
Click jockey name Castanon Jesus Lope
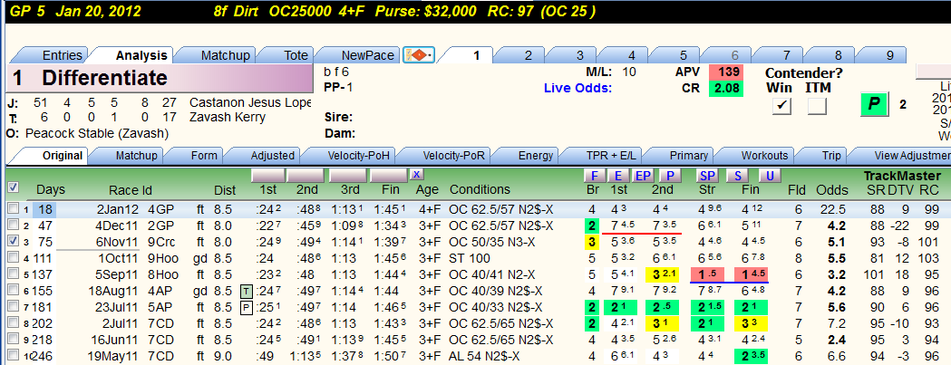click(x=250, y=101)
